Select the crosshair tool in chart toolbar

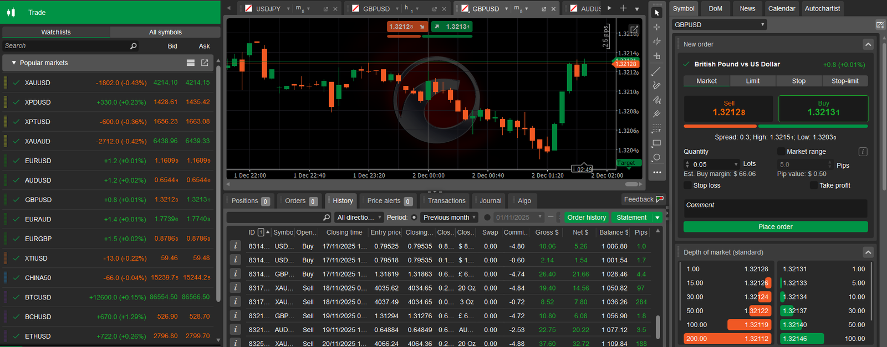(x=657, y=27)
